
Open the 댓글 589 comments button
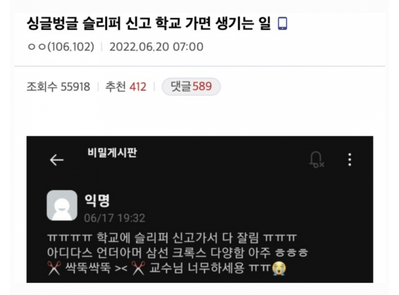coord(191,86)
